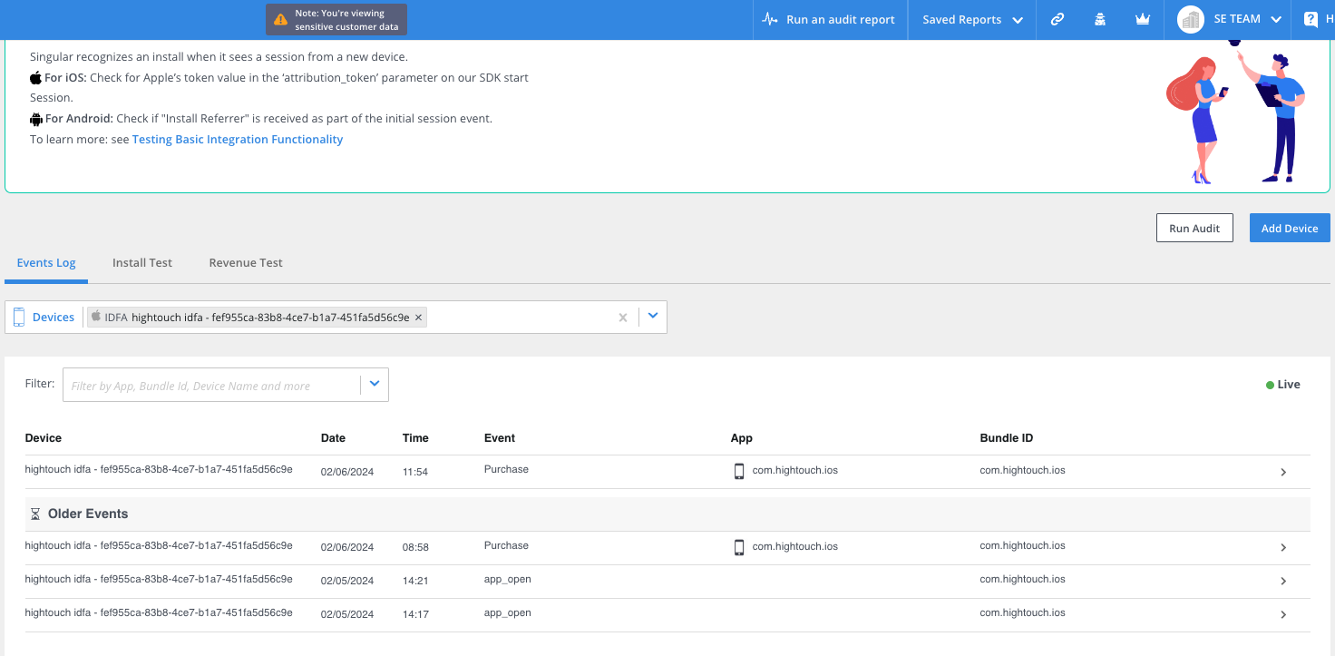1335x656 pixels.
Task: Remove the hightouch idfa device chip
Action: point(418,318)
